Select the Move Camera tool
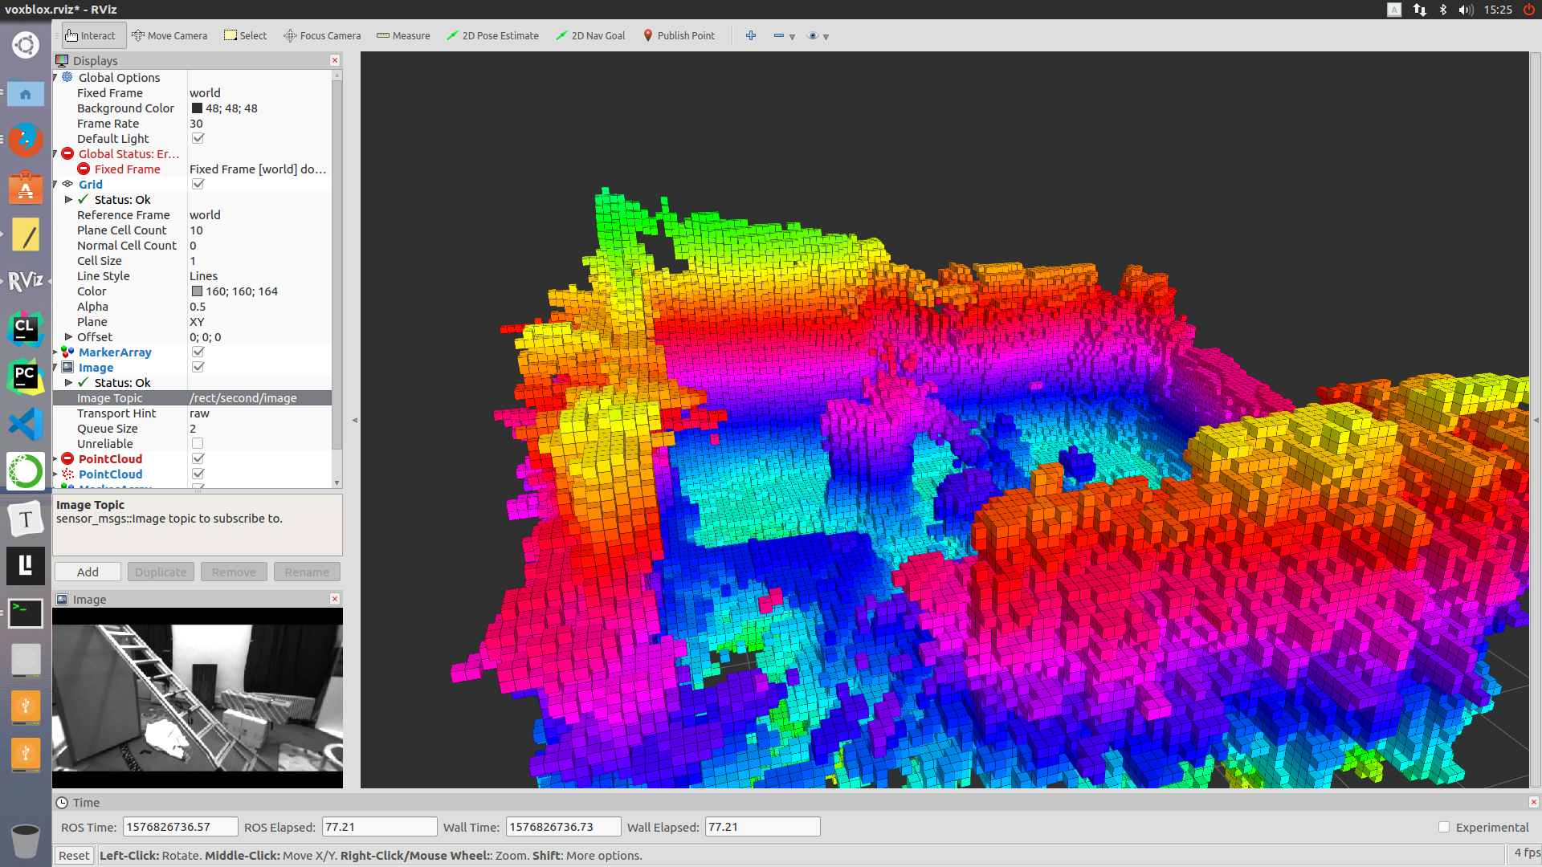1542x867 pixels. [x=169, y=35]
